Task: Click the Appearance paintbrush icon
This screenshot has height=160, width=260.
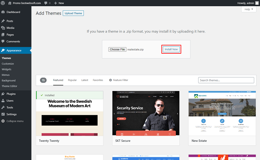Action: pos(3,50)
